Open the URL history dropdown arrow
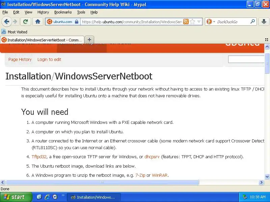The width and height of the screenshot is (270, 202). pos(199,22)
